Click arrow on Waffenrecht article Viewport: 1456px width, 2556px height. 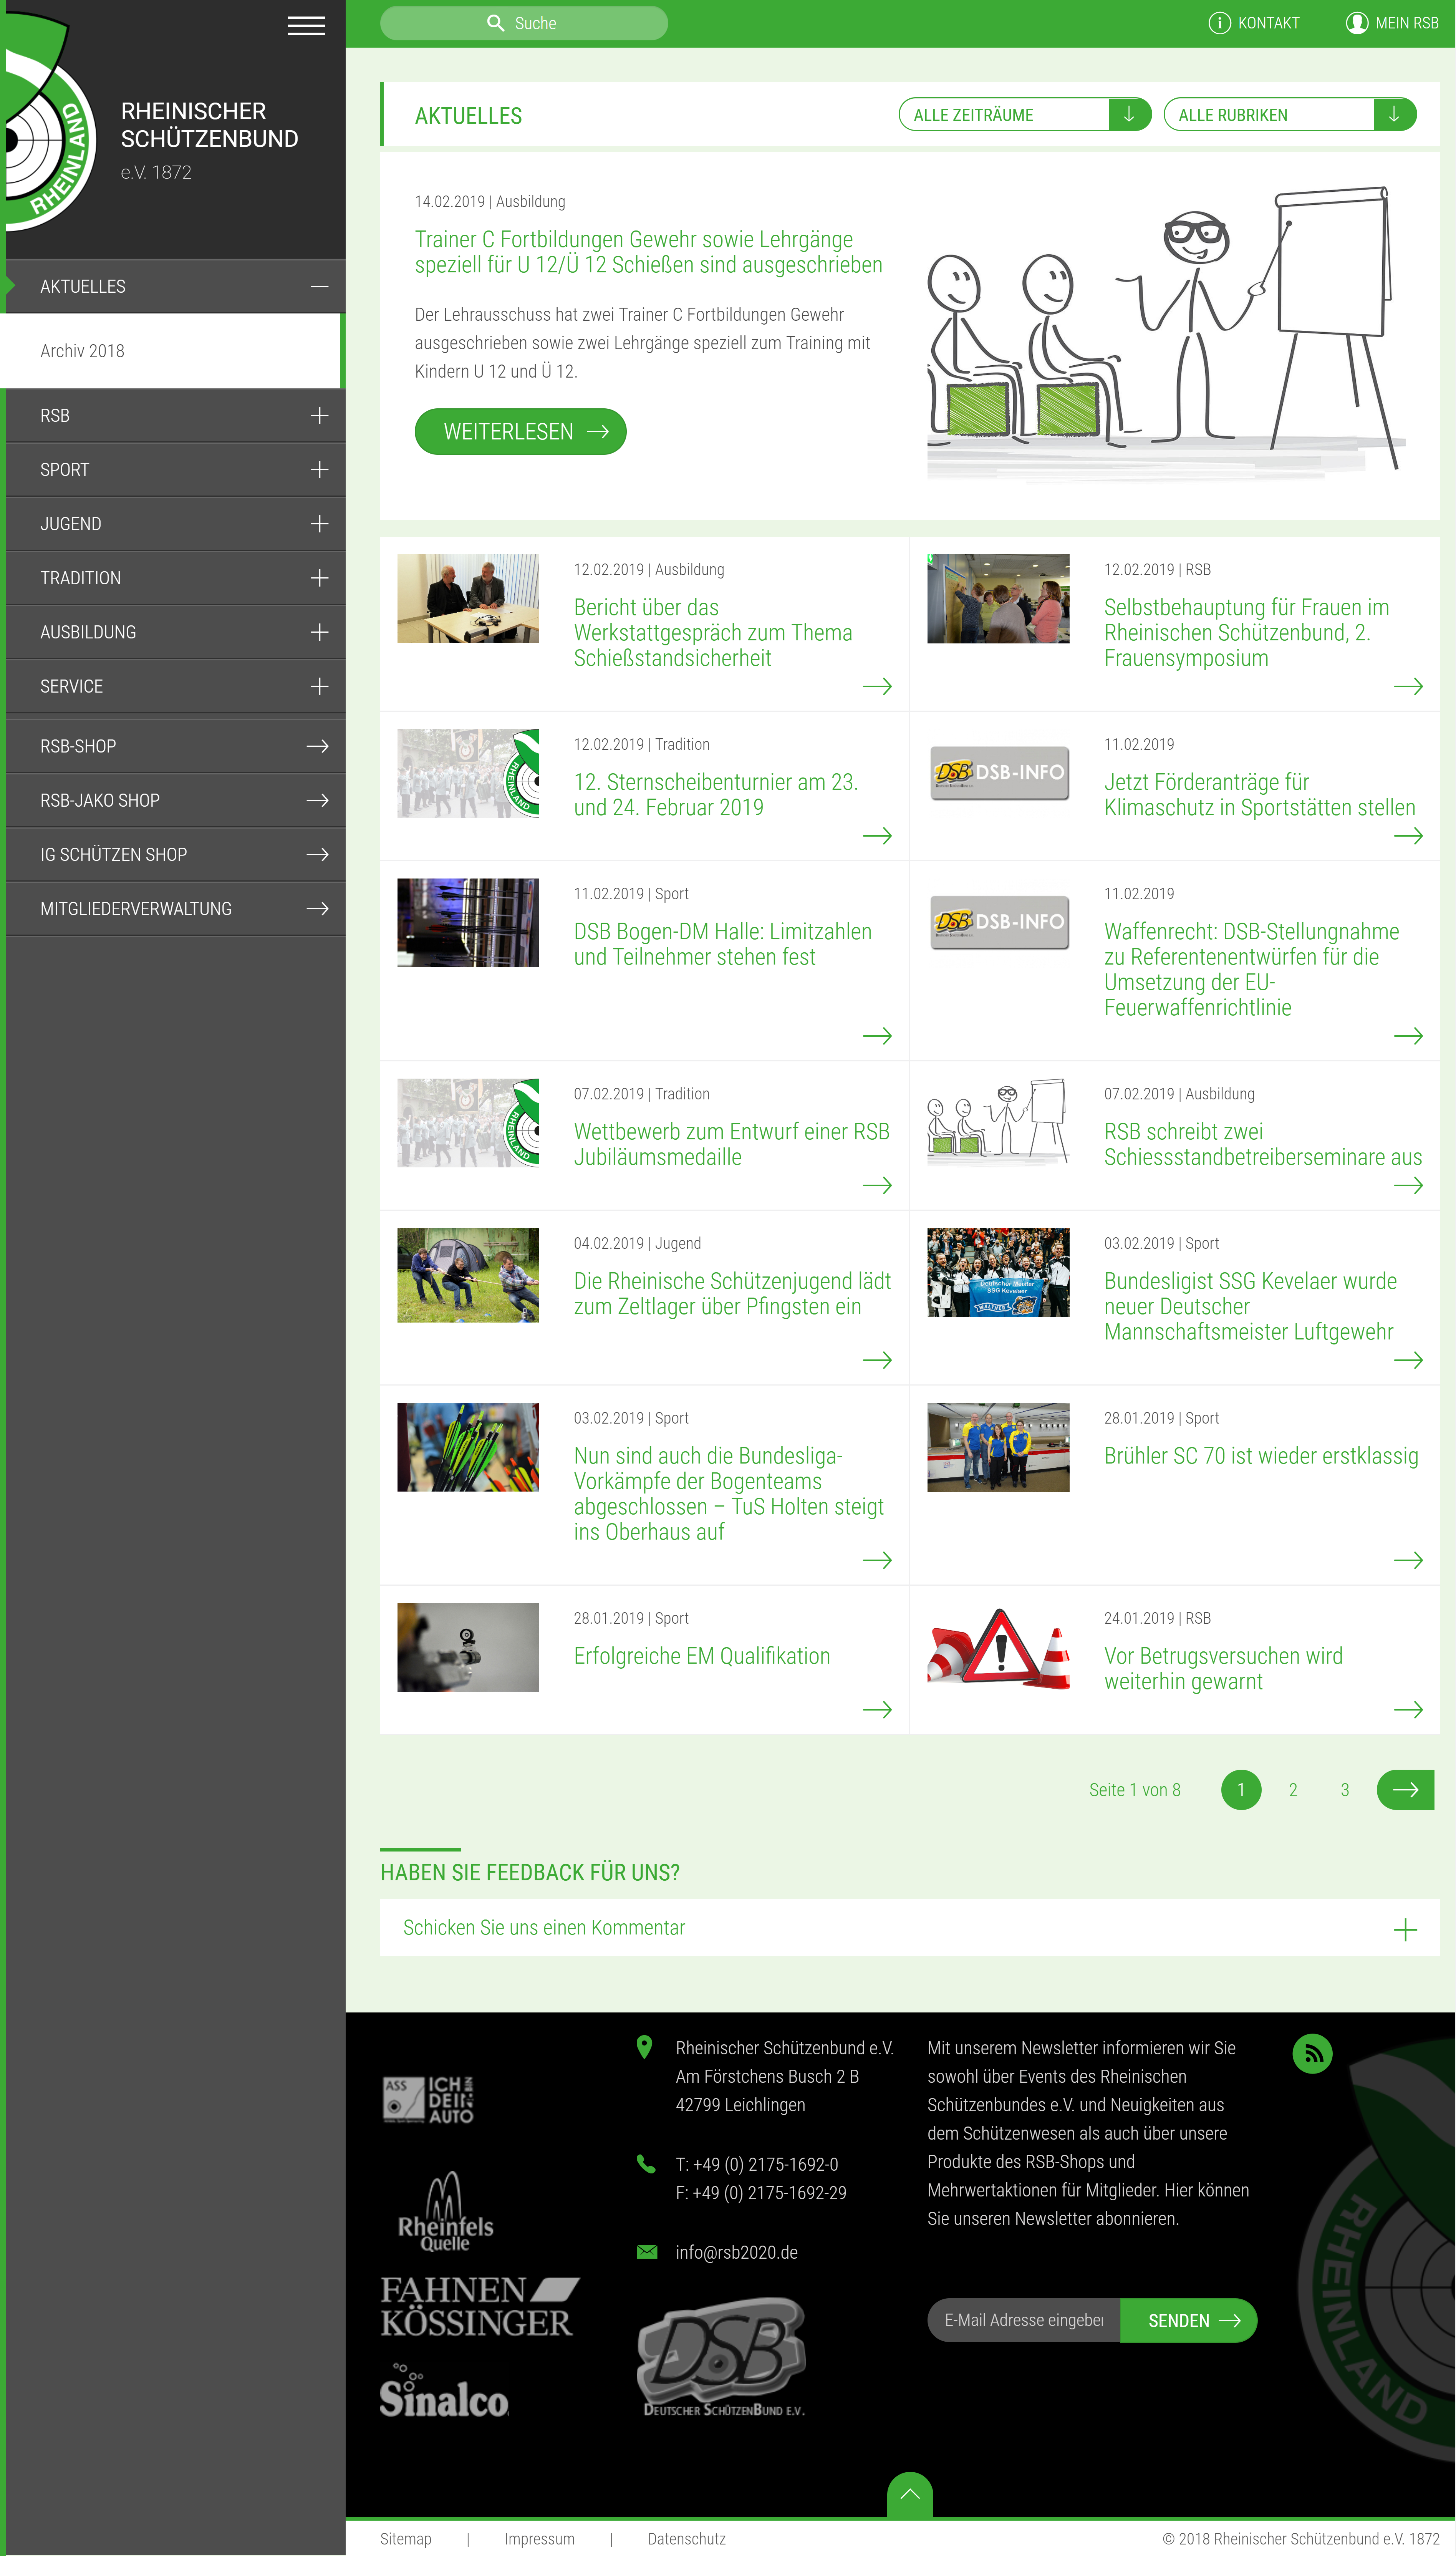[1408, 1036]
